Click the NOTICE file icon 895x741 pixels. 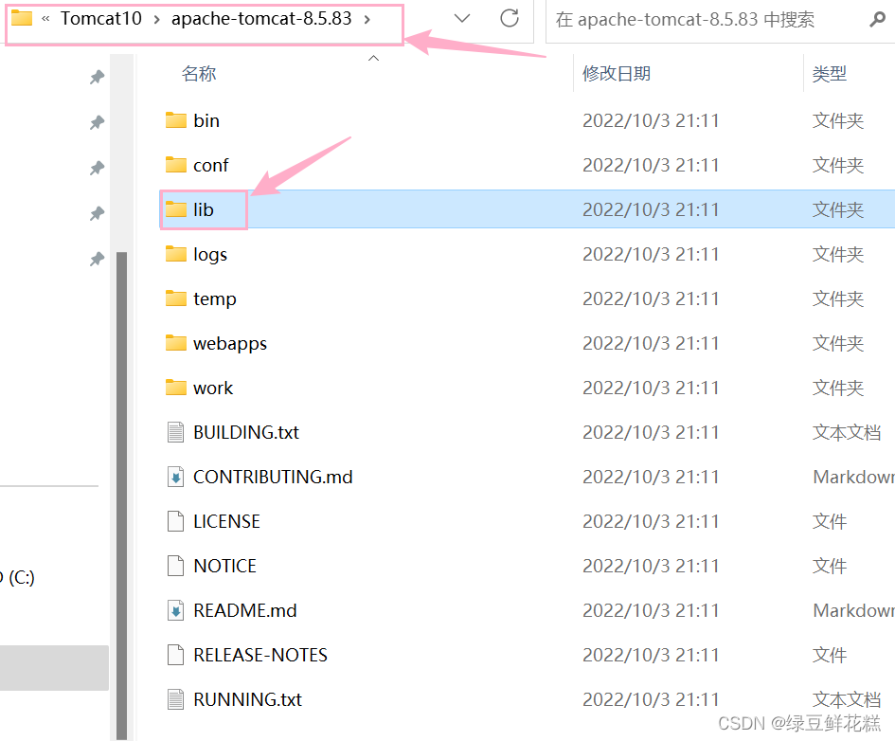(176, 566)
